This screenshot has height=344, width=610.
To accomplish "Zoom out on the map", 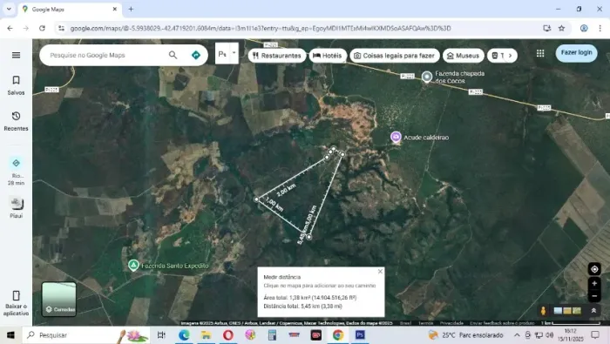I will tap(594, 296).
